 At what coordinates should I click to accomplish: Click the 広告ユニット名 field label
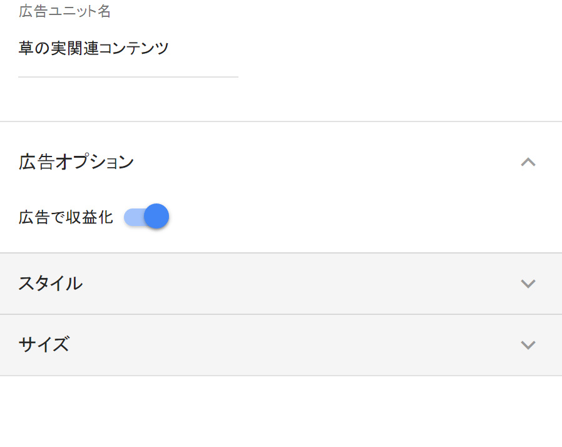click(65, 11)
